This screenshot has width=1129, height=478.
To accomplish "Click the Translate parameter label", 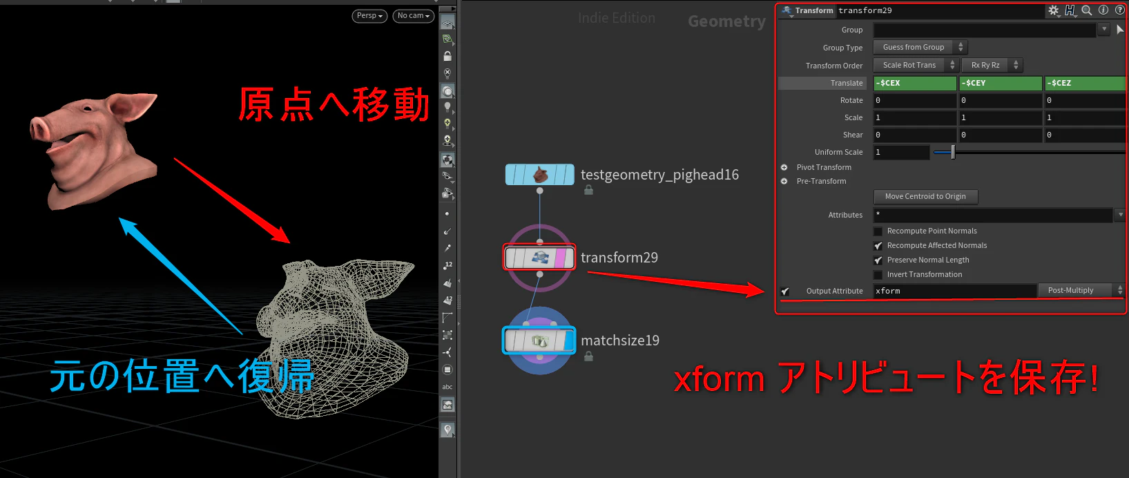I will [847, 83].
